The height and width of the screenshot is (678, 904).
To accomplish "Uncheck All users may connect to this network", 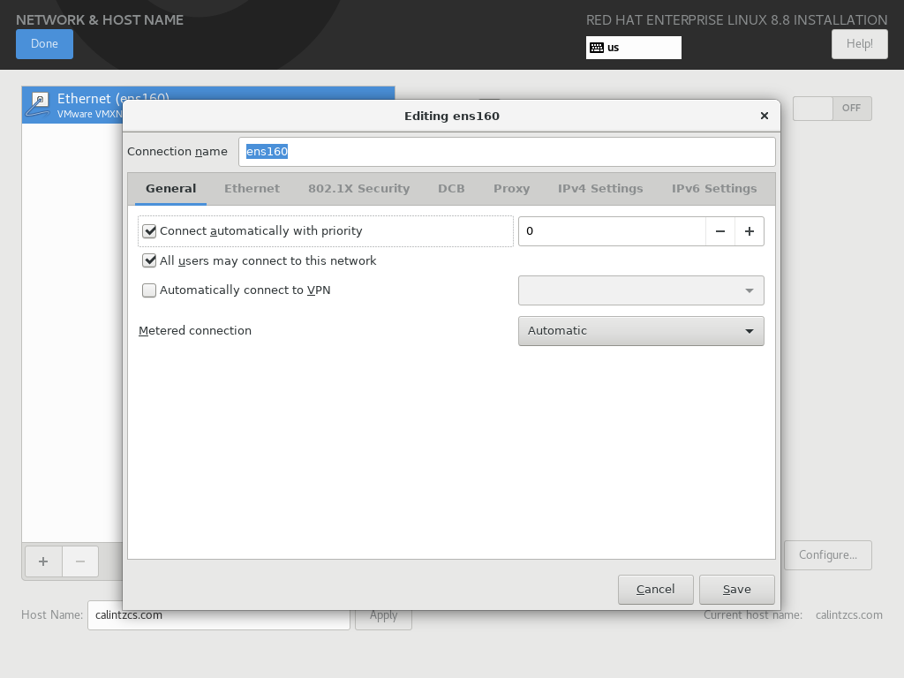I will [x=149, y=260].
